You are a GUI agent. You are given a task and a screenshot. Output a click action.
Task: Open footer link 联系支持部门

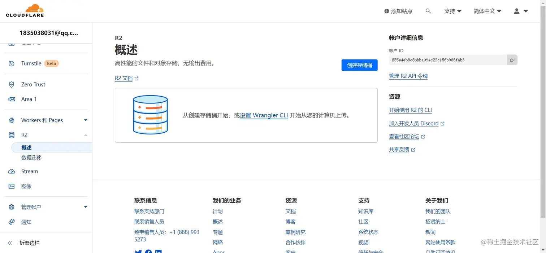[149, 212]
